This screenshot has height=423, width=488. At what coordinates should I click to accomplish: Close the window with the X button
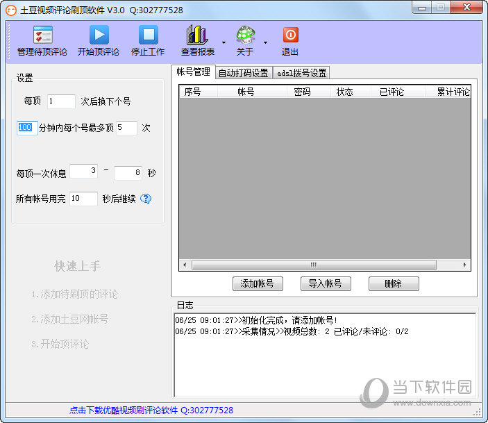point(466,8)
